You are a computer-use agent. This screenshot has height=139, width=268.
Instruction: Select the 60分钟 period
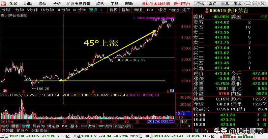tap(79, 10)
